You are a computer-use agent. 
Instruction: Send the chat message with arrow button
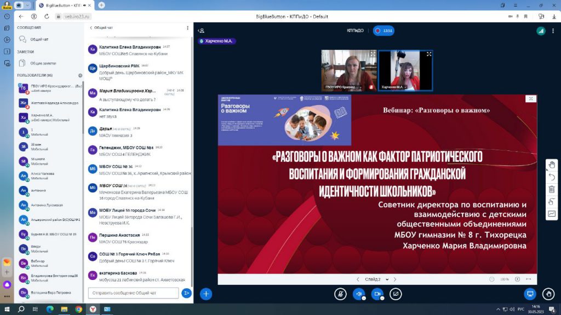186,293
